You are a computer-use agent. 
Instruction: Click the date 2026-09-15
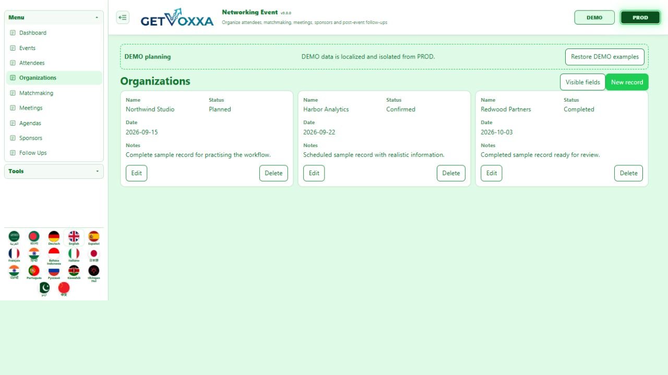click(141, 132)
